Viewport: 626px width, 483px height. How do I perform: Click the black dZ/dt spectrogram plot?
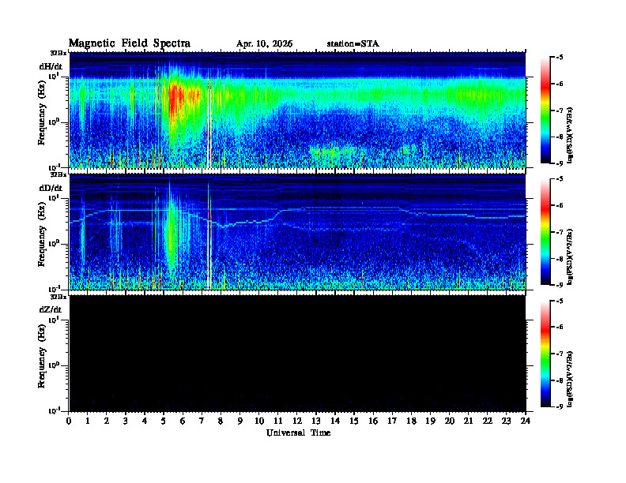click(x=297, y=354)
